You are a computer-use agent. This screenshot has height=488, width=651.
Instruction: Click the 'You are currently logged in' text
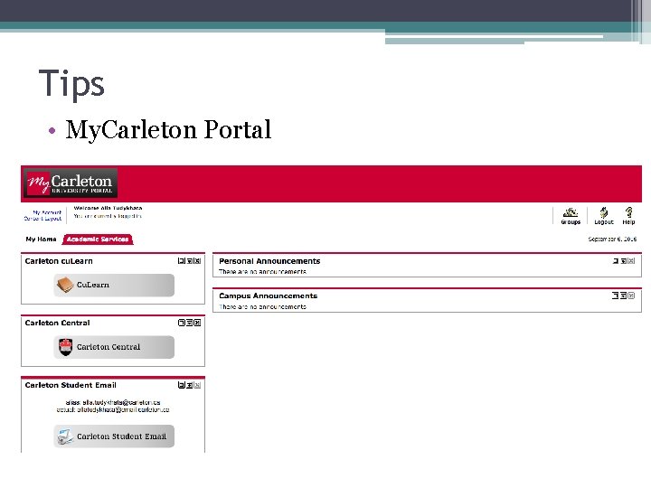108,216
